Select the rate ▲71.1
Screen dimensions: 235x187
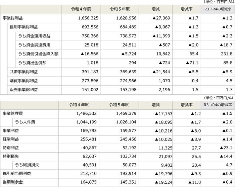tap(192, 63)
